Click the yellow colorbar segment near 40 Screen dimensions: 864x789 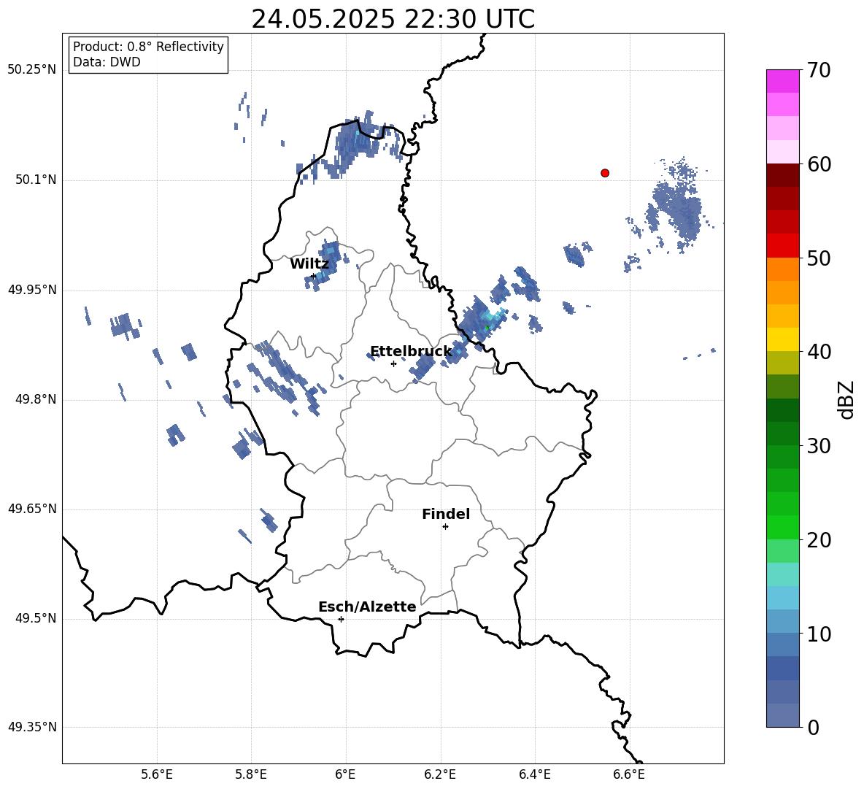tap(783, 339)
